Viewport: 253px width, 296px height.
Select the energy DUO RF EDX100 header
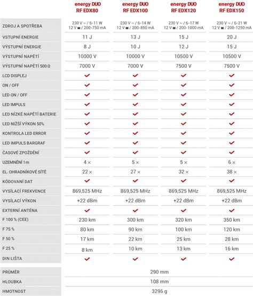coord(136,7)
